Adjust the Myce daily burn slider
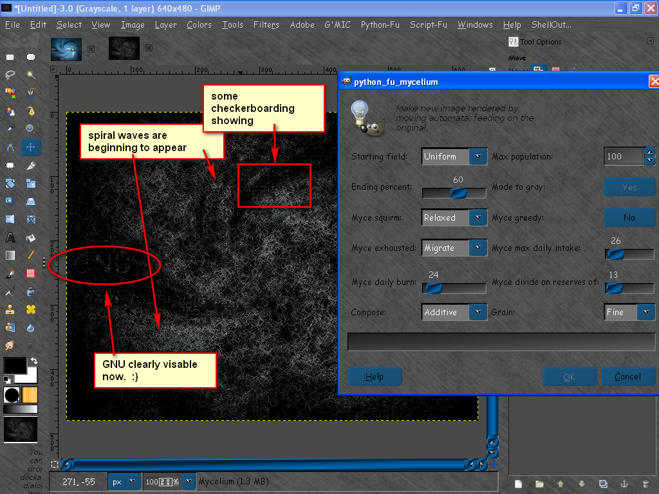Screen dimensions: 659x494 pos(454,288)
